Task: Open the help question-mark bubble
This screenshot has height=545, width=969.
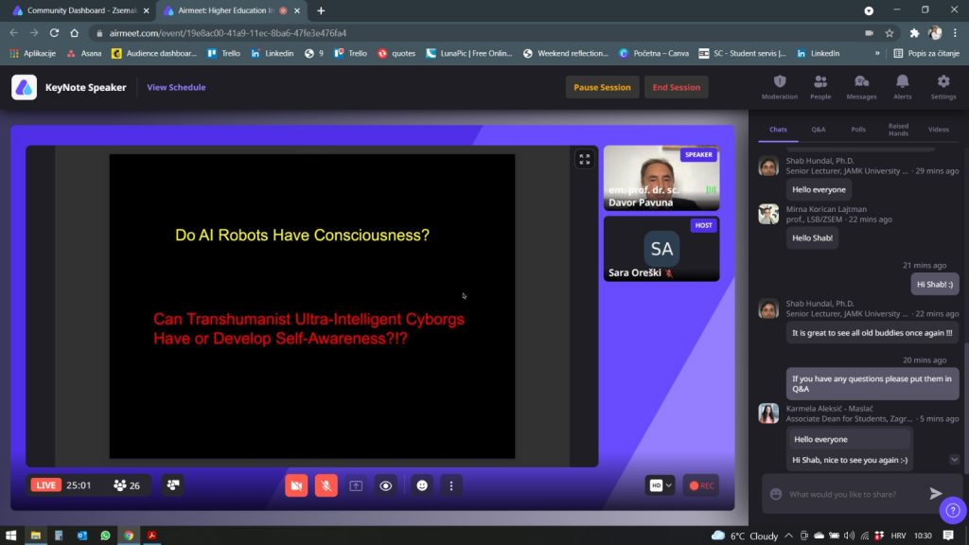Action: (952, 510)
